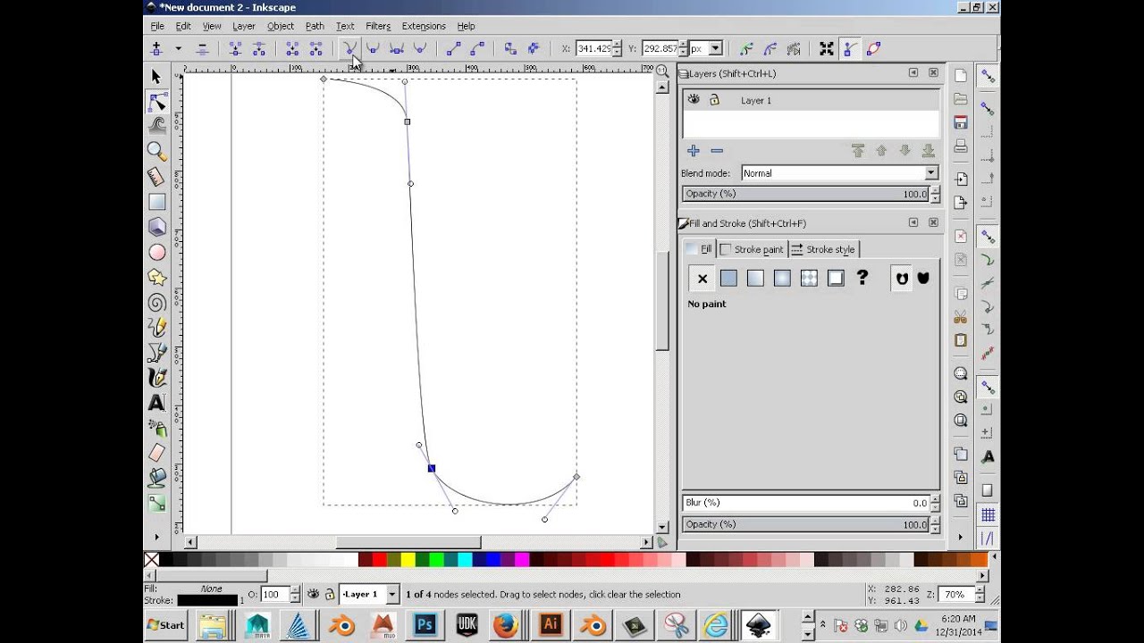Choose the Spiral tool
The image size is (1144, 643).
tap(157, 303)
